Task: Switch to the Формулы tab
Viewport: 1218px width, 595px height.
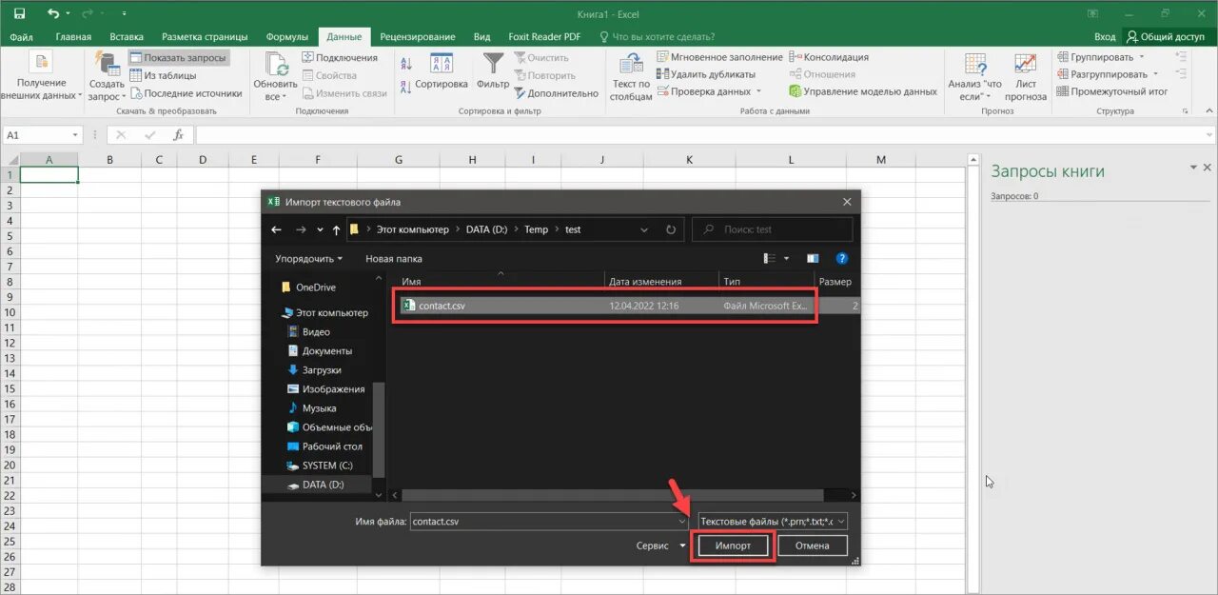Action: 286,37
